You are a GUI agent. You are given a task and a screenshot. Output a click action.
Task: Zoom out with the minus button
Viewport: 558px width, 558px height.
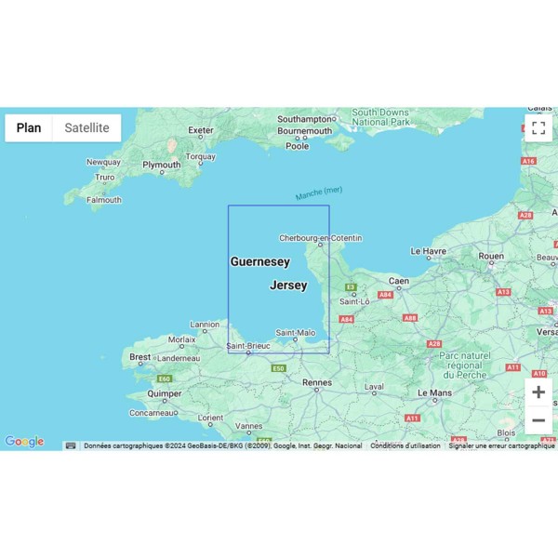point(538,420)
